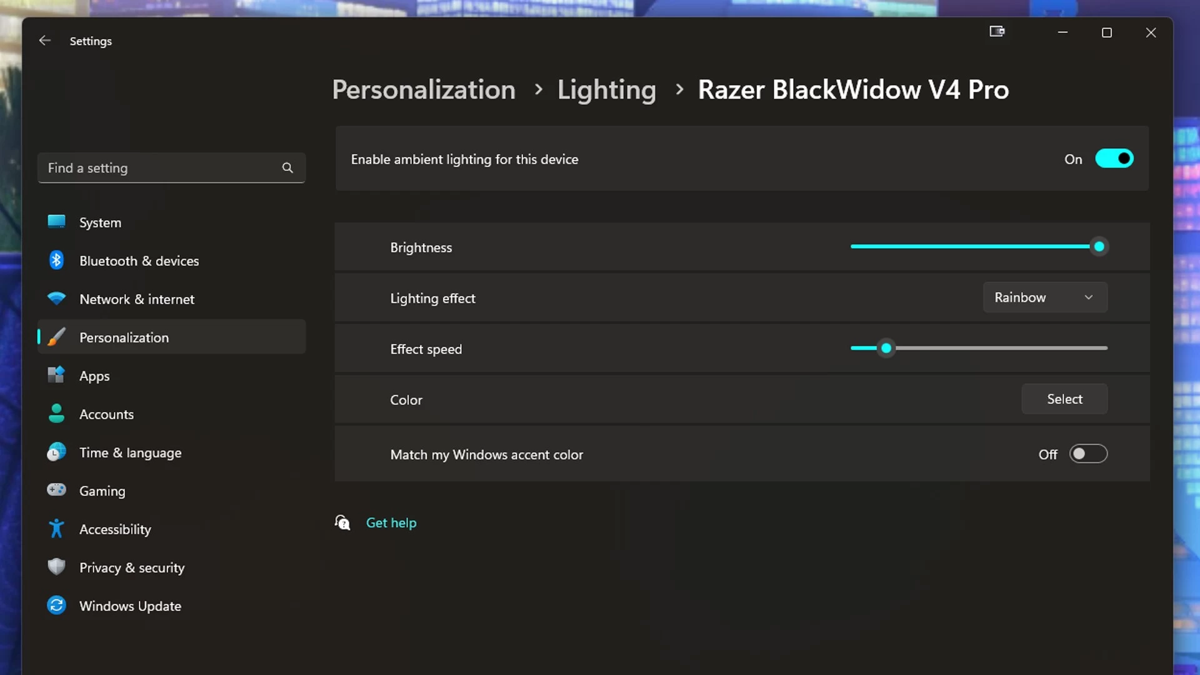
Task: Click the search magnifier icon
Action: (287, 167)
